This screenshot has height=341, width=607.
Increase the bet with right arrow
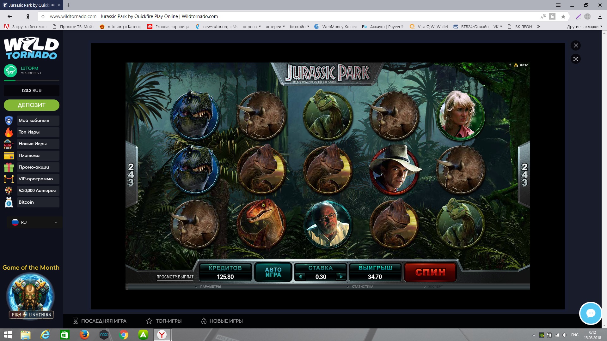pyautogui.click(x=341, y=277)
